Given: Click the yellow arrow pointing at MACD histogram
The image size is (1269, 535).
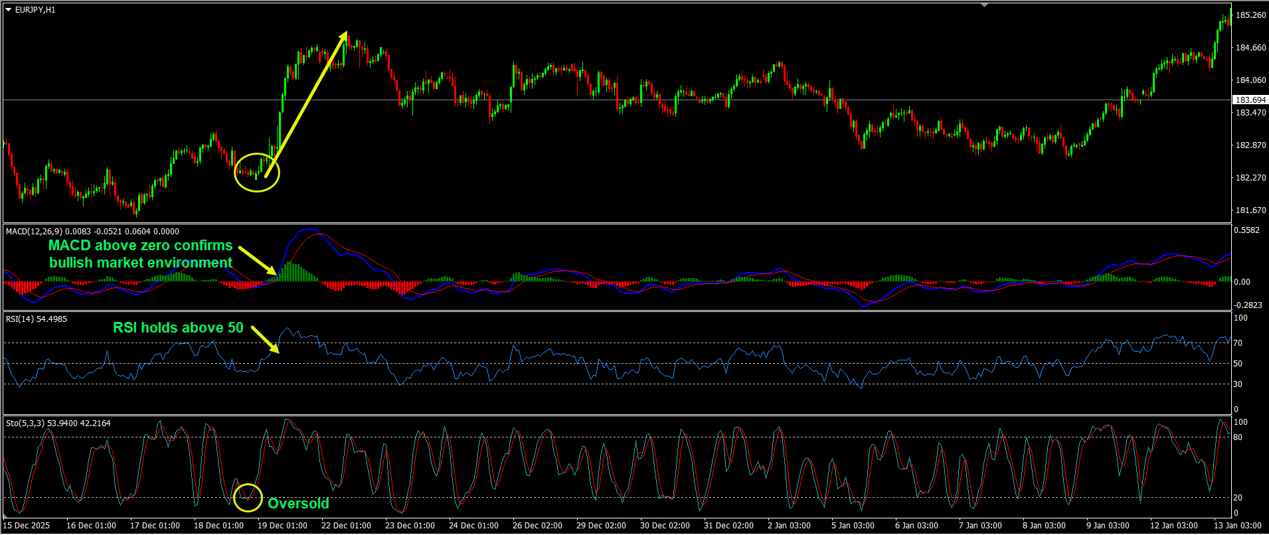Looking at the screenshot, I should (x=257, y=260).
